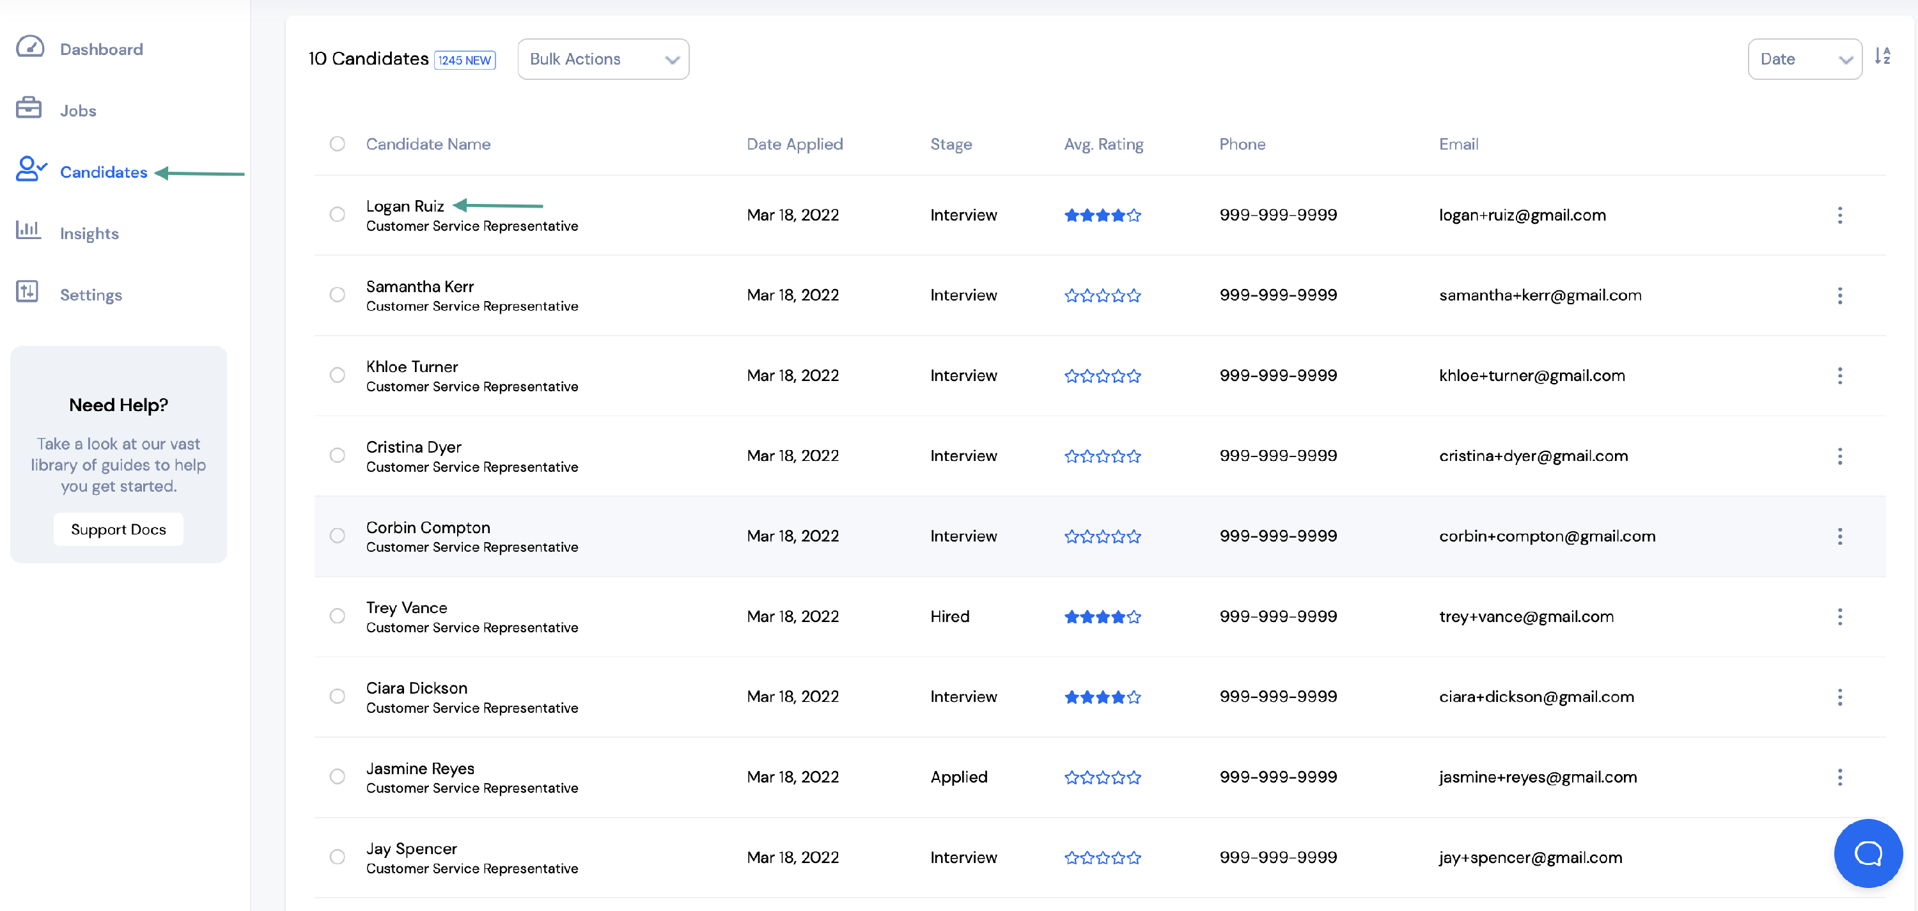The width and height of the screenshot is (1918, 911).
Task: Open the chat support bubble
Action: point(1867,853)
